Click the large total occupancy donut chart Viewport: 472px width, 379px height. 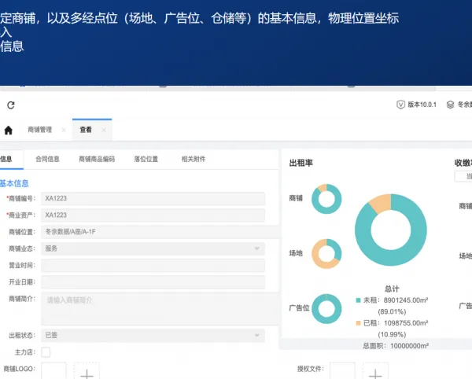391,230
